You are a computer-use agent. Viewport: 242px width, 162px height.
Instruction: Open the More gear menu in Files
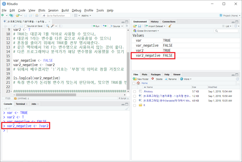pyautogui.click(x=186, y=79)
